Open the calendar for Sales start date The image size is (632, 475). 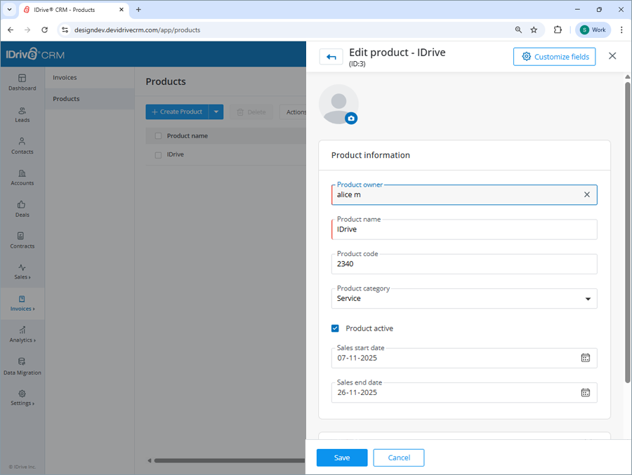click(x=586, y=358)
